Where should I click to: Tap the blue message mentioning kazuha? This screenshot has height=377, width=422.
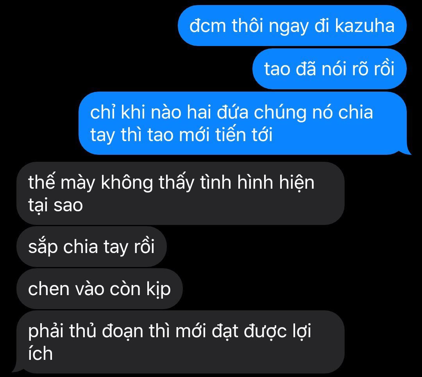point(292,25)
